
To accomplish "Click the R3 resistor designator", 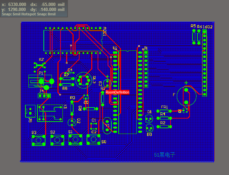I will coord(73,98).
